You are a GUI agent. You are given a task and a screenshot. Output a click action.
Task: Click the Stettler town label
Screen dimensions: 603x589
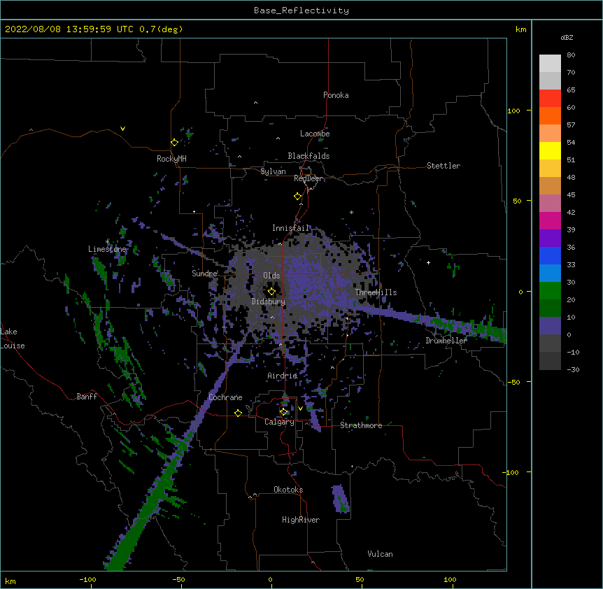(444, 166)
